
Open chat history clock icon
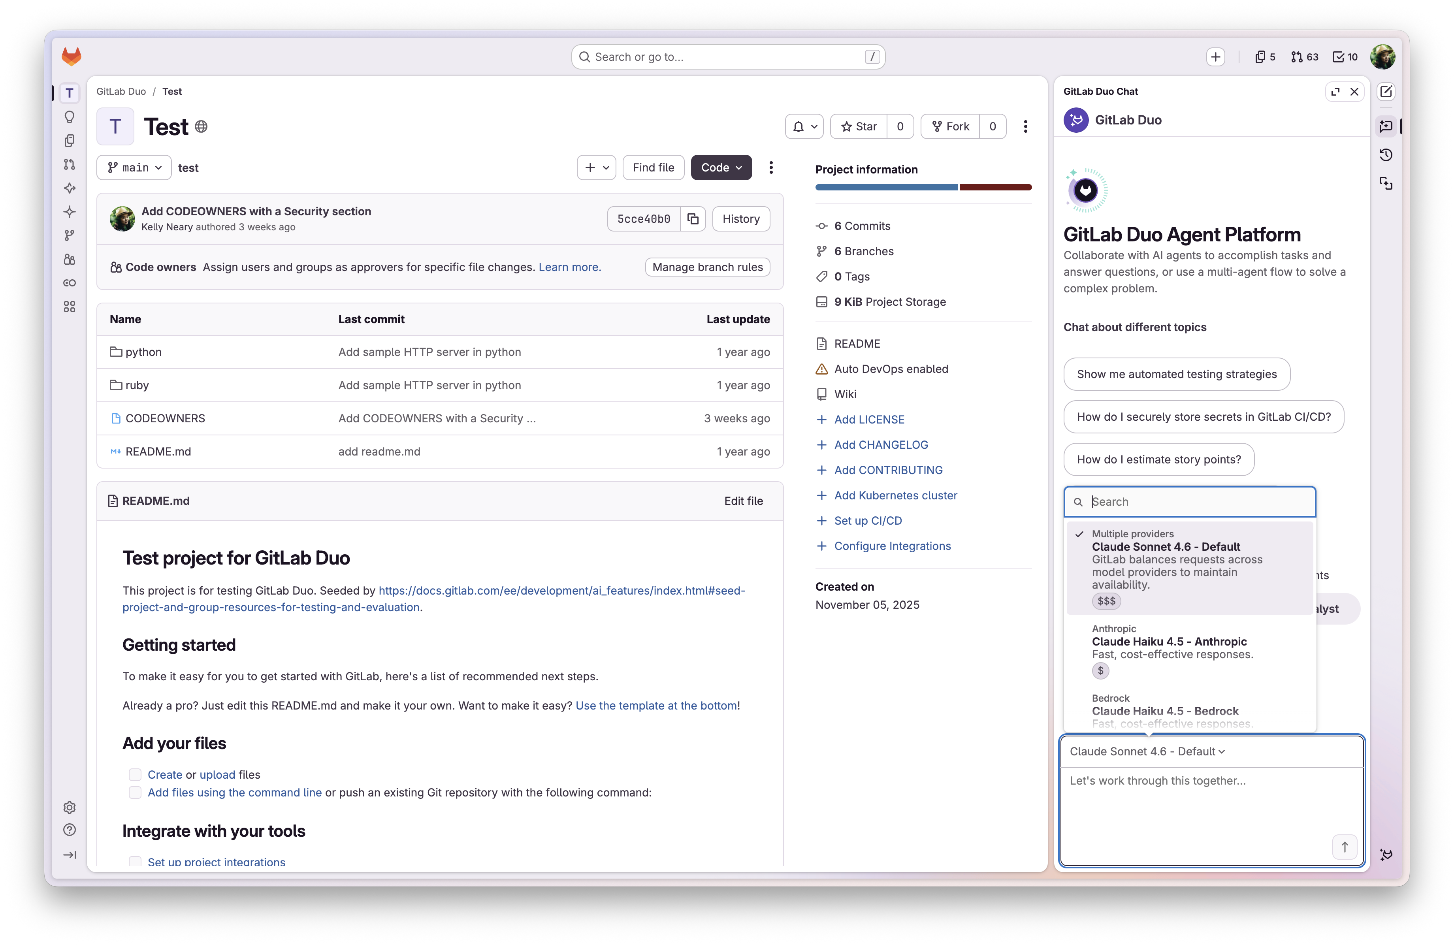[1386, 154]
